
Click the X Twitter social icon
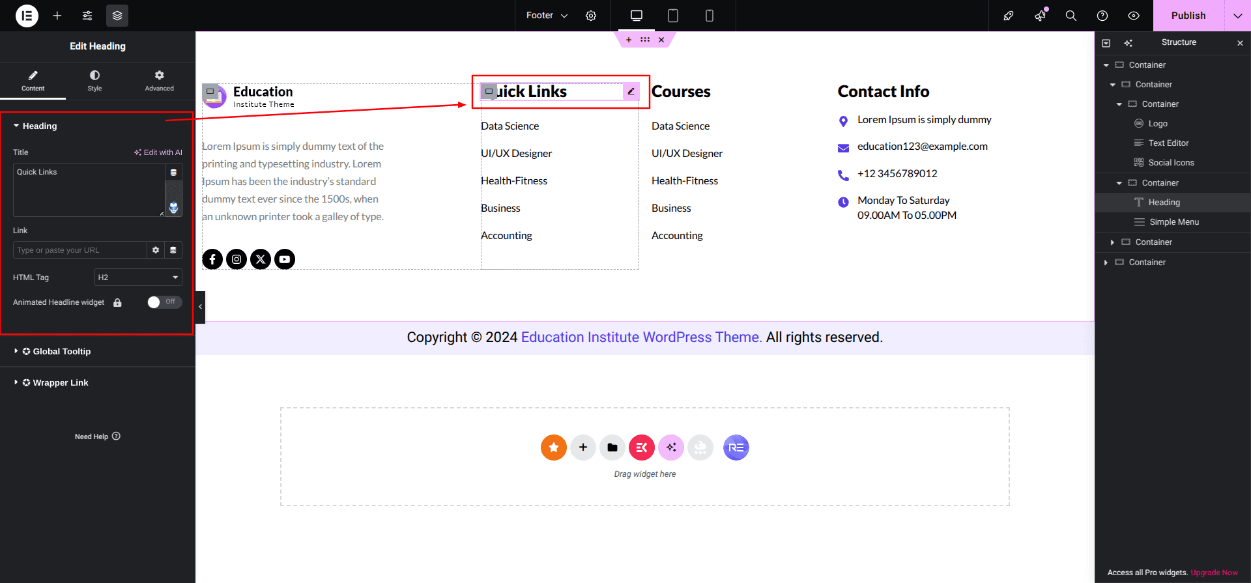tap(261, 259)
